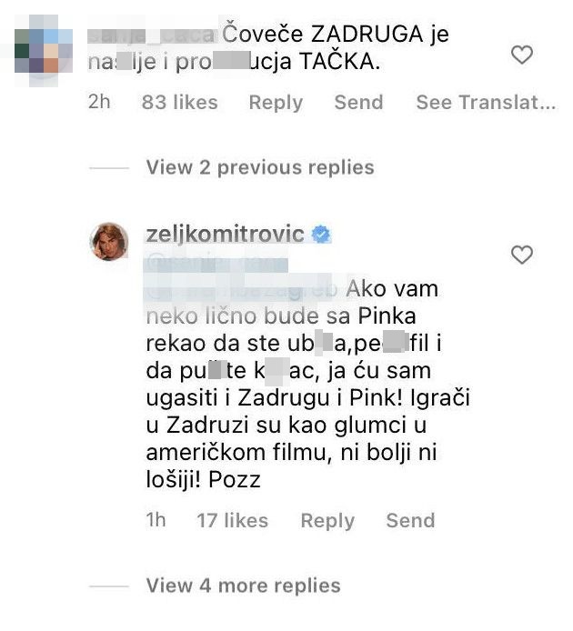Show See Translation for the top comment

click(x=486, y=102)
